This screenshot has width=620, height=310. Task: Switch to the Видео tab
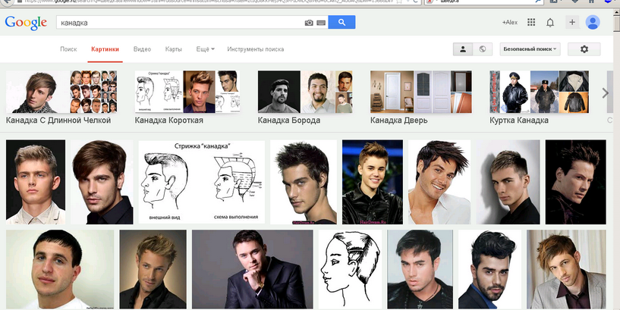[x=142, y=49]
